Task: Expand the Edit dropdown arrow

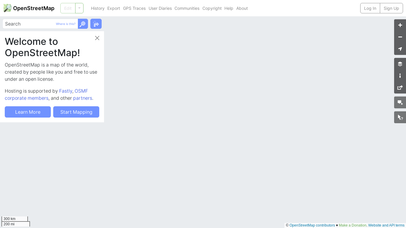Action: 79,8
